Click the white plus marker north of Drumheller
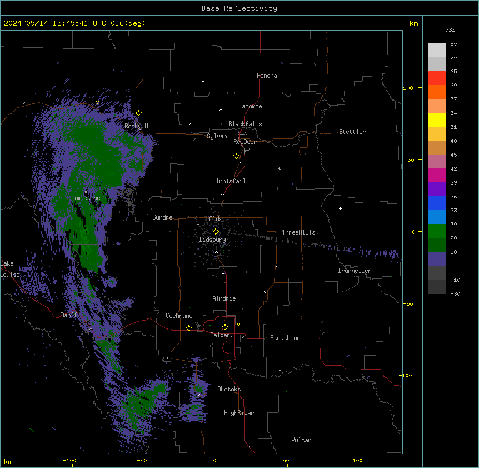 coord(340,208)
